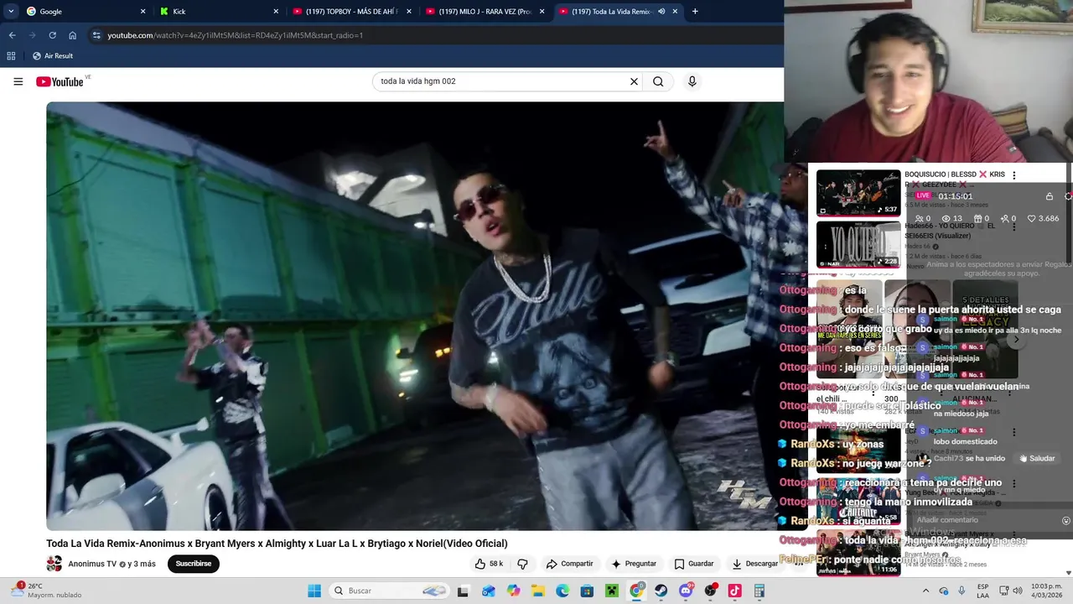This screenshot has width=1073, height=604.
Task: Open File Explorer from taskbar
Action: [x=537, y=591]
